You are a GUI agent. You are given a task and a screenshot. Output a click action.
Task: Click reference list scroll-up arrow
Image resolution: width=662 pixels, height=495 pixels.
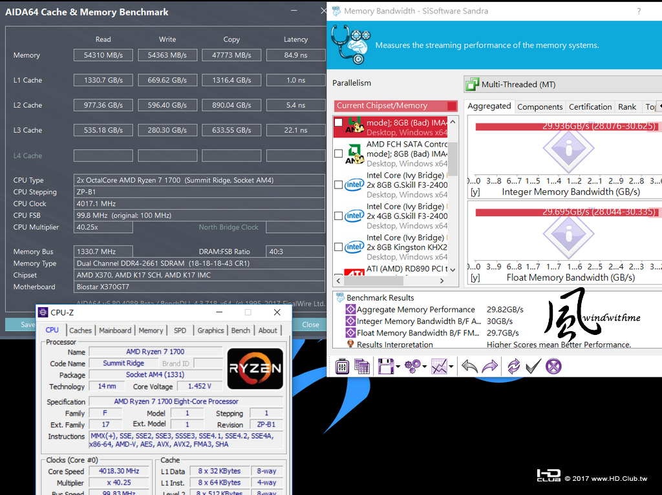click(x=453, y=122)
